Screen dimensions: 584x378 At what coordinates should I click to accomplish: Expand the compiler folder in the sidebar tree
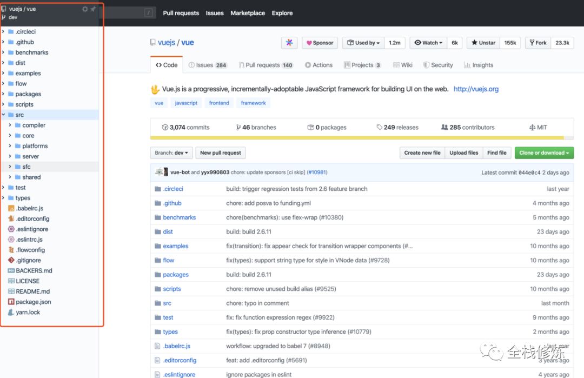pos(10,125)
